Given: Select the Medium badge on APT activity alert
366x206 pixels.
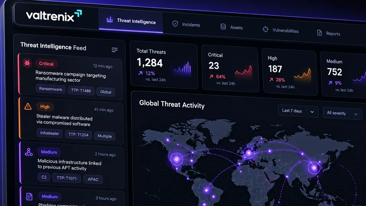Looking at the screenshot, I should click(x=49, y=152).
